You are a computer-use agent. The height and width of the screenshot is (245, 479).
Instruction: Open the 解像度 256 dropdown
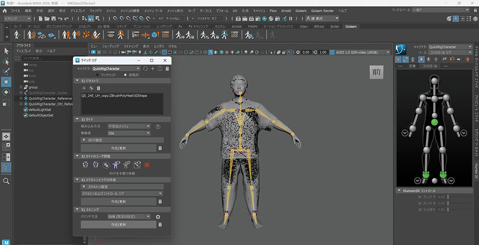coord(129,133)
